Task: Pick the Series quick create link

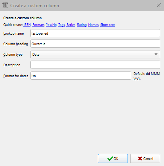Action: (x=71, y=25)
